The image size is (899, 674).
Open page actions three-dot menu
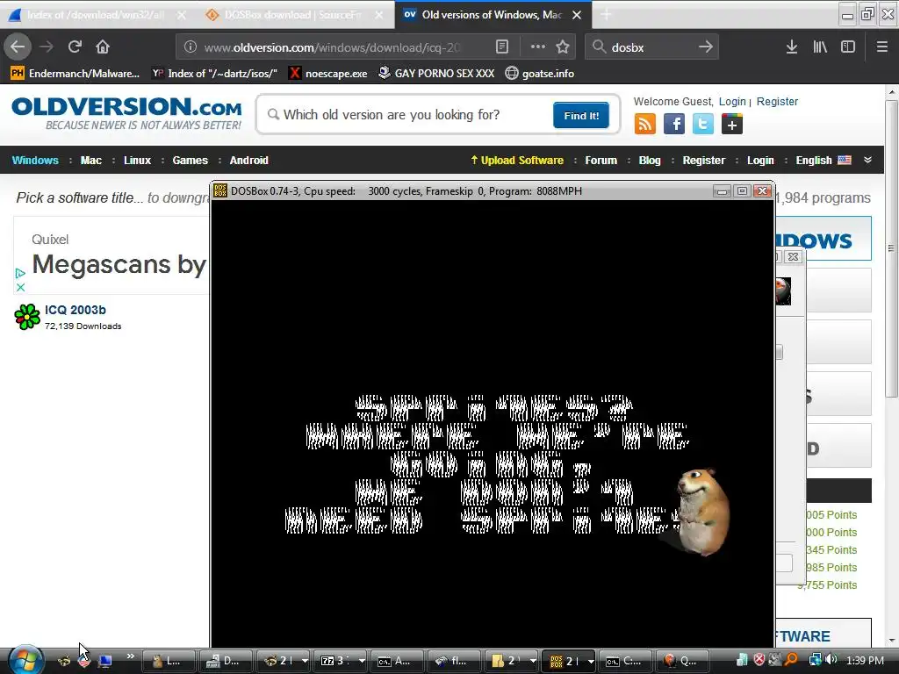[537, 47]
